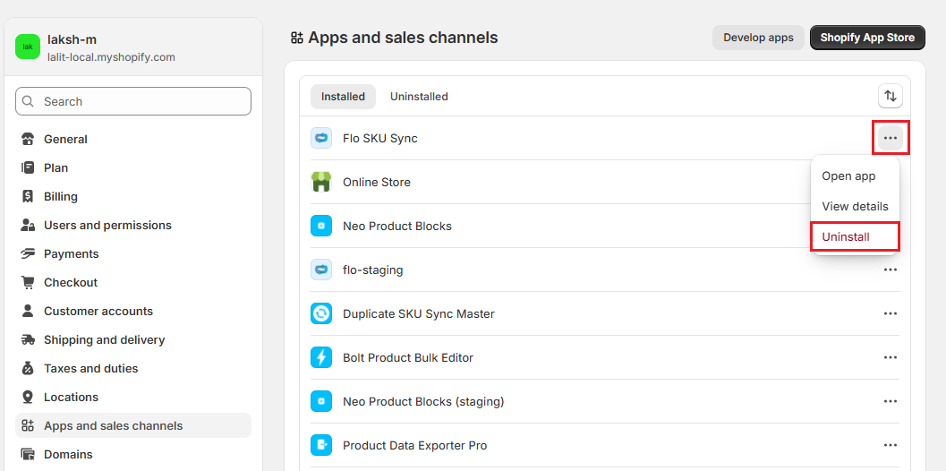946x471 pixels.
Task: Click the flo-staging app icon
Action: coord(321,270)
